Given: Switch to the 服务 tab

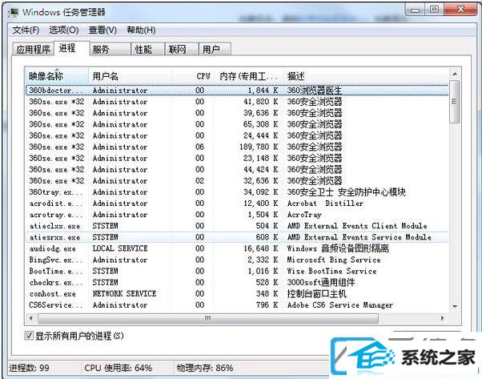Looking at the screenshot, I should pos(110,49).
